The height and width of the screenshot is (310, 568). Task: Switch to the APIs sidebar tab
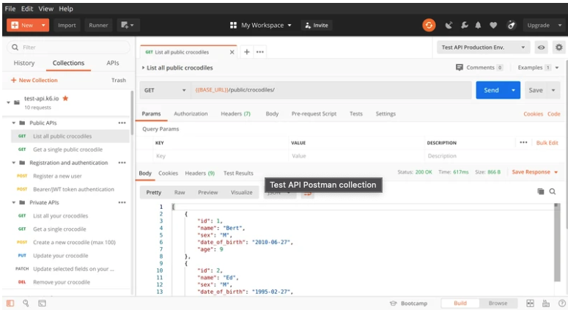pos(113,63)
